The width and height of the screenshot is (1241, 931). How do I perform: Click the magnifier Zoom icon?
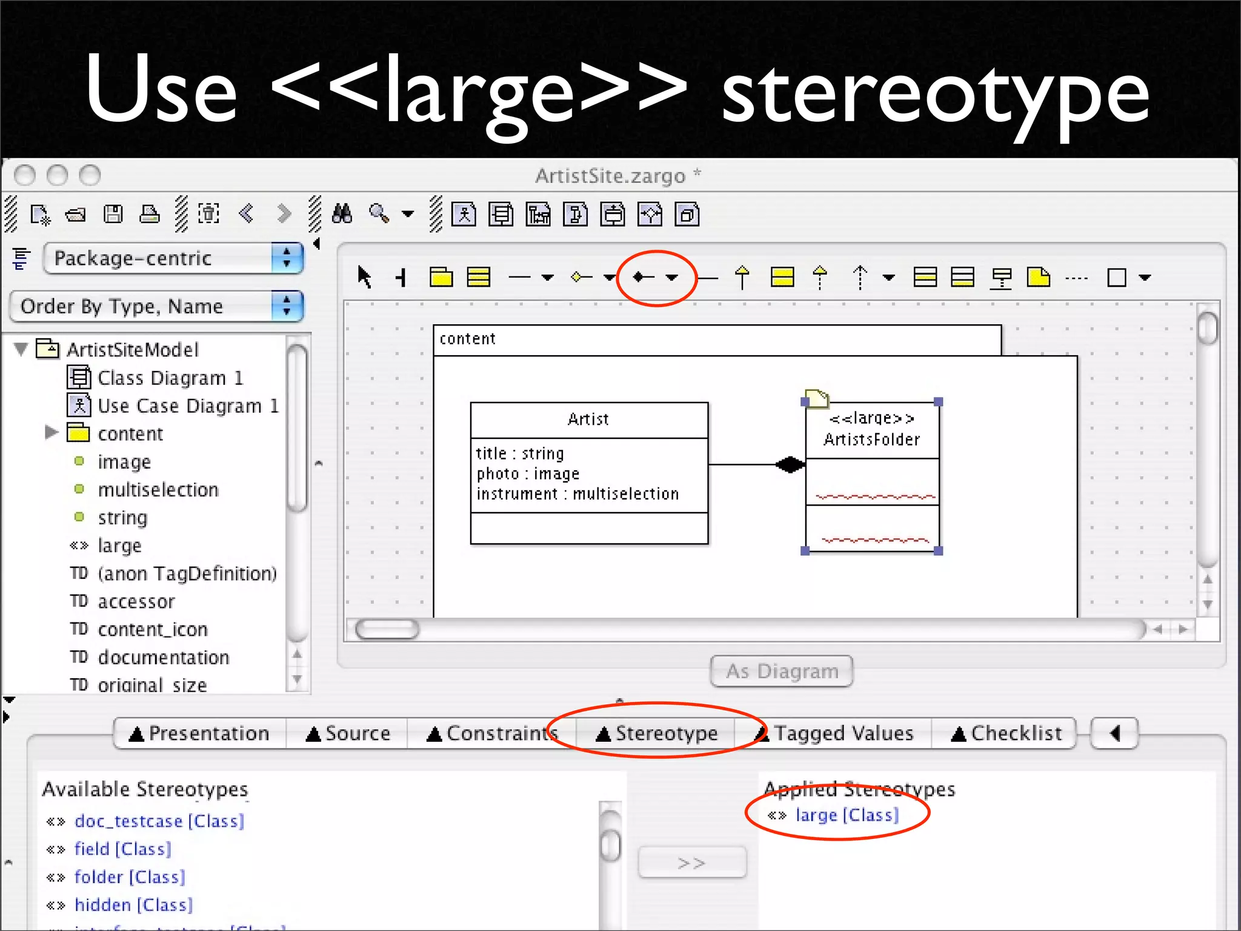[x=379, y=214]
